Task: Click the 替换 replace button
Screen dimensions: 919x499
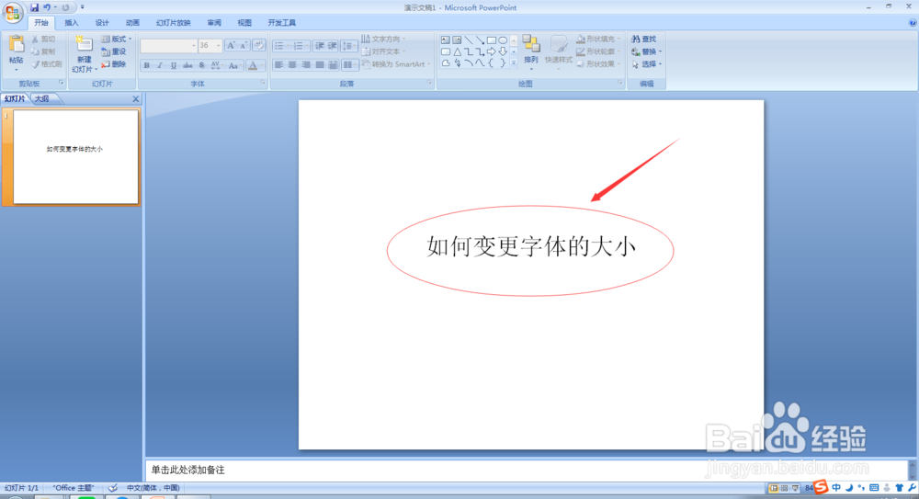Action: point(646,51)
